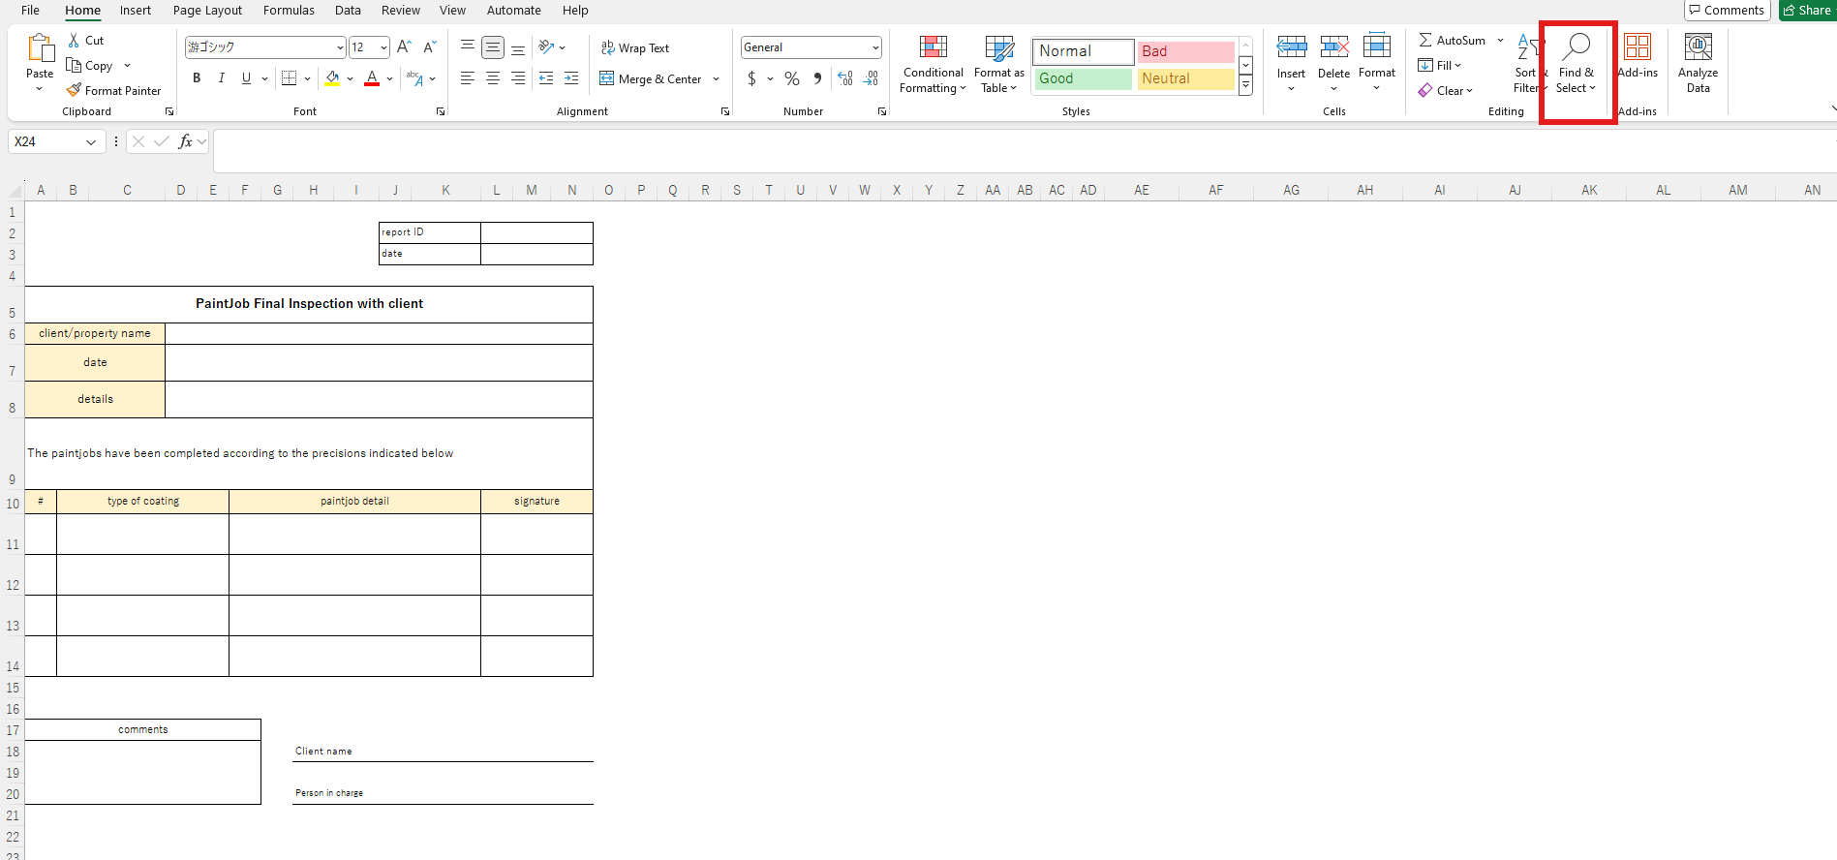Click the Insert Function fx icon
1837x860 pixels.
(185, 141)
